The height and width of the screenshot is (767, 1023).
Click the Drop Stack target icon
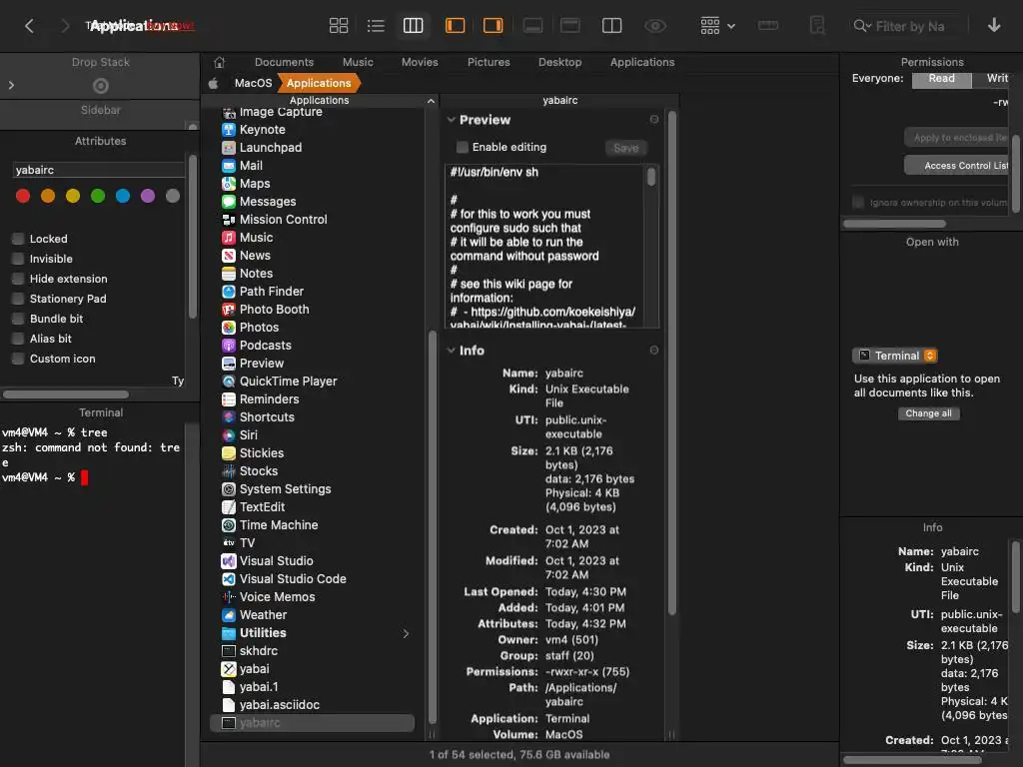[101, 86]
